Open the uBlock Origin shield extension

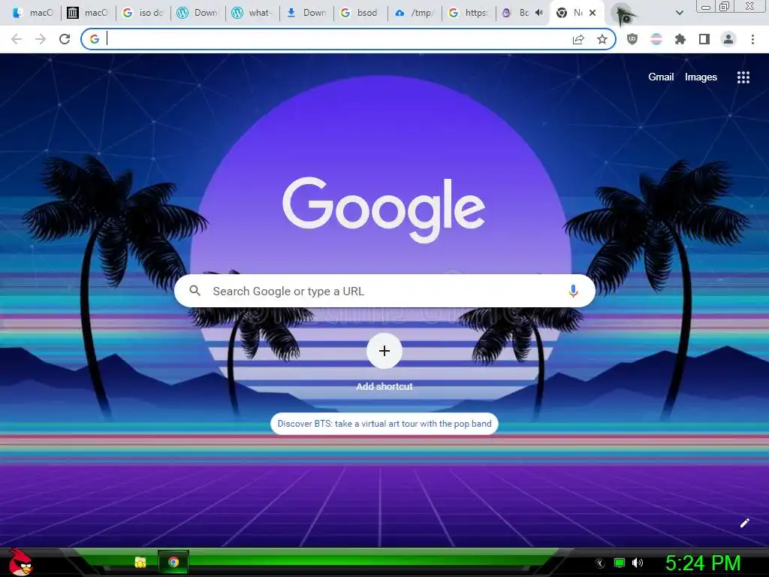[632, 39]
